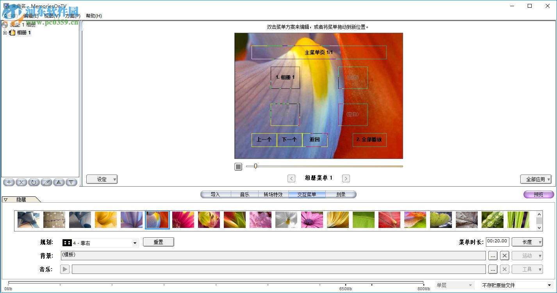
Task: Select the 主菜单页 1/1 title box
Action: point(319,52)
